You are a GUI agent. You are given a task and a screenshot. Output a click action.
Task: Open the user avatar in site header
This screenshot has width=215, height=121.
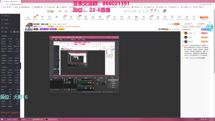pos(164,11)
